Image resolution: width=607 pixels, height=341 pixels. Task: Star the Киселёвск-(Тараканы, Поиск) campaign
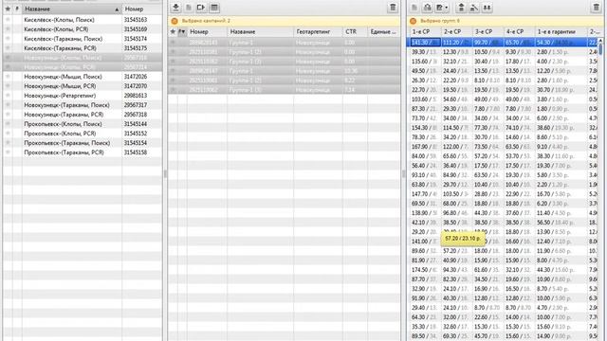click(x=8, y=39)
